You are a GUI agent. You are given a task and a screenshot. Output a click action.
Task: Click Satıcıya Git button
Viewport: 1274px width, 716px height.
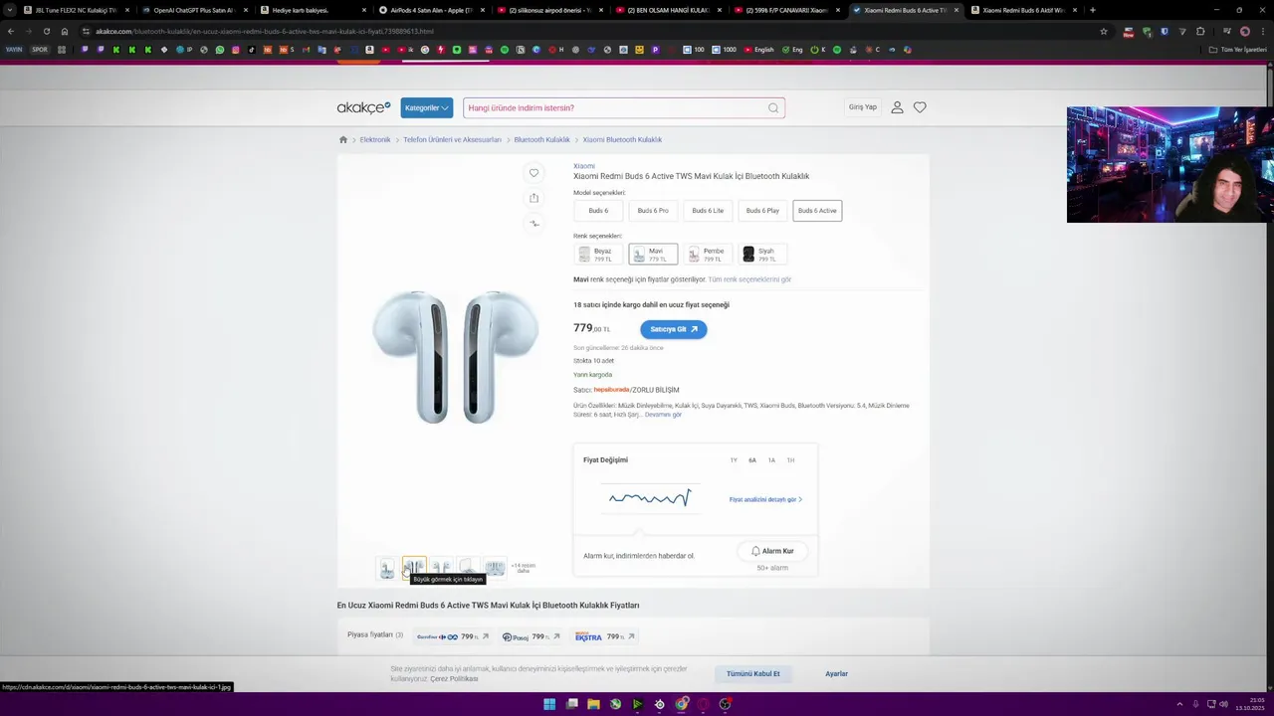click(x=674, y=329)
